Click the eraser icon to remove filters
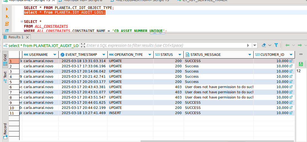307x142 pixels. coord(264,45)
